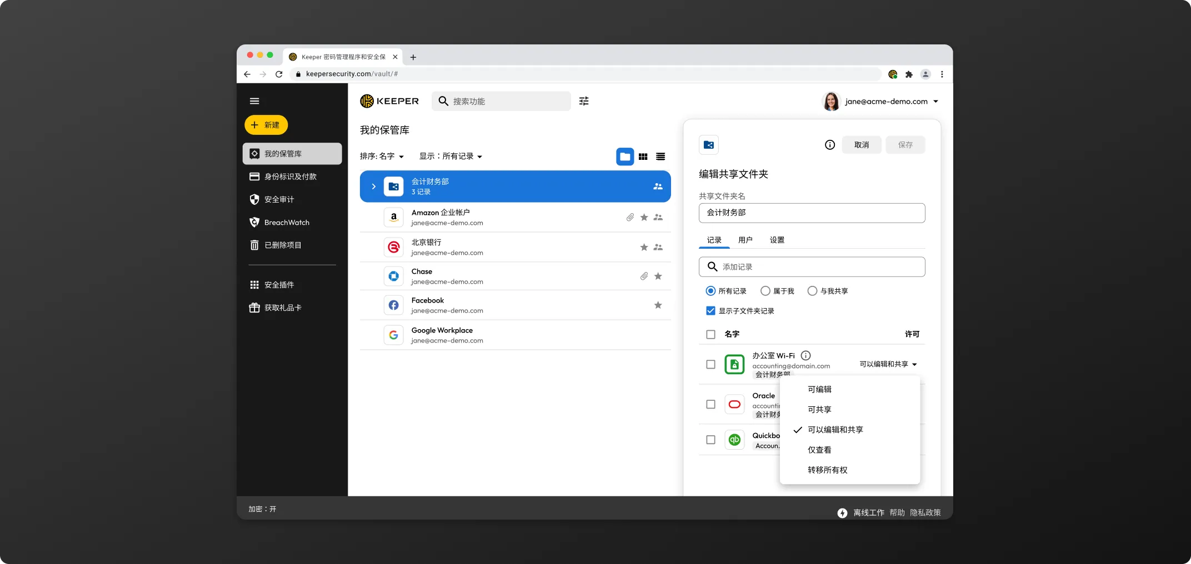Open 我的保管库 in sidebar
The height and width of the screenshot is (564, 1191).
click(x=292, y=154)
